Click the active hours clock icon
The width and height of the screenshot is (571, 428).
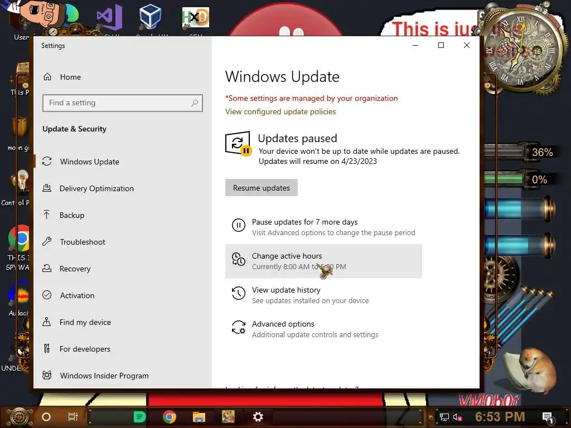pos(239,259)
